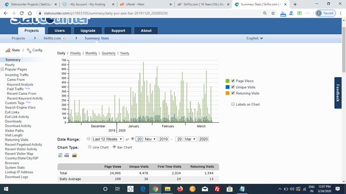Open Task View in taskbar
The height and width of the screenshot is (194, 346).
pyautogui.click(x=117, y=189)
